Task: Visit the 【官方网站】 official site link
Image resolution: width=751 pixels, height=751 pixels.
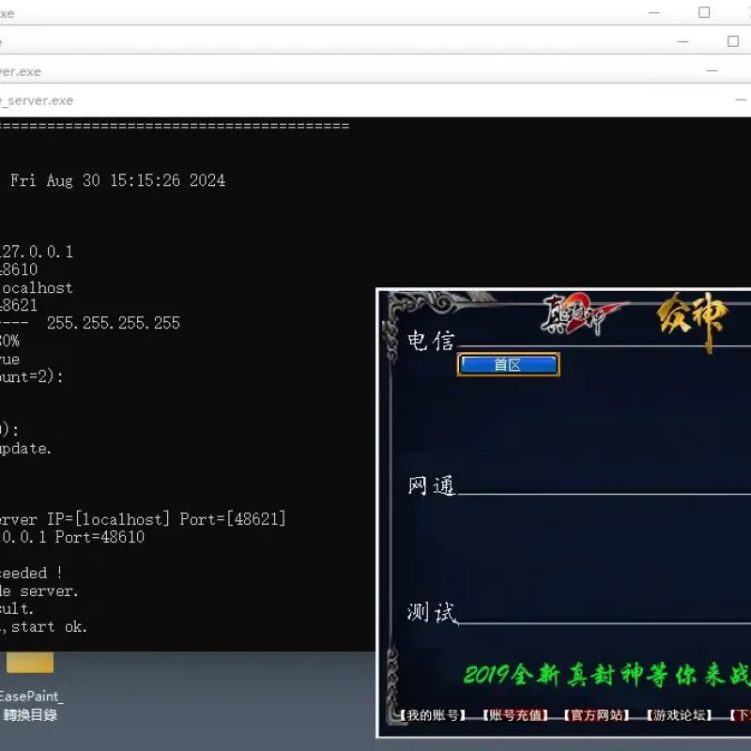Action: click(597, 715)
